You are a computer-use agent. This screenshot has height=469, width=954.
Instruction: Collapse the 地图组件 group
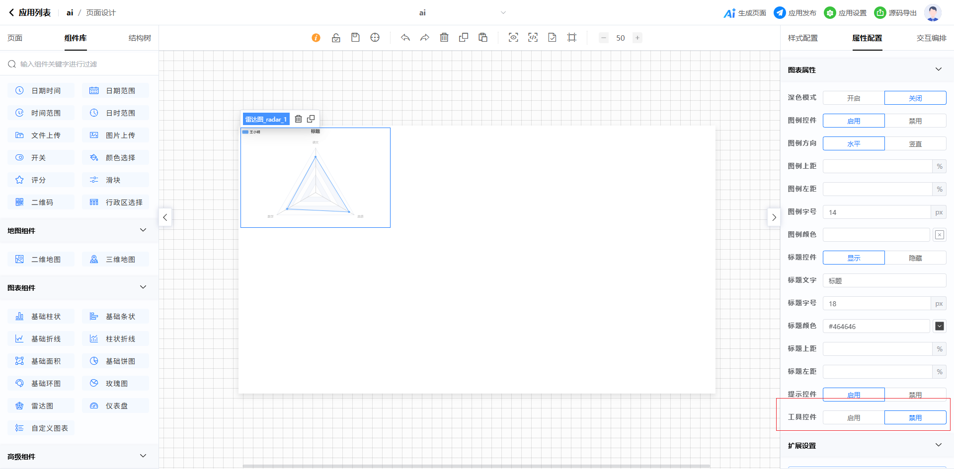pyautogui.click(x=143, y=230)
